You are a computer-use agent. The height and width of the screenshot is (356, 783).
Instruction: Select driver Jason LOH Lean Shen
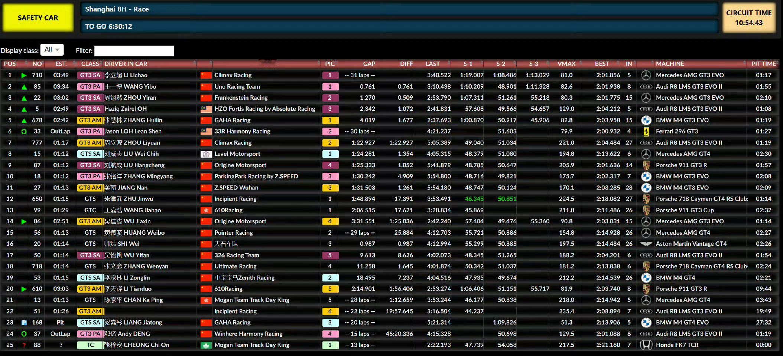point(133,131)
